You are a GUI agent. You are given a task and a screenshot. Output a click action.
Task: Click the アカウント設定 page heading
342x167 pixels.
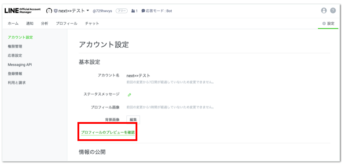coord(104,45)
